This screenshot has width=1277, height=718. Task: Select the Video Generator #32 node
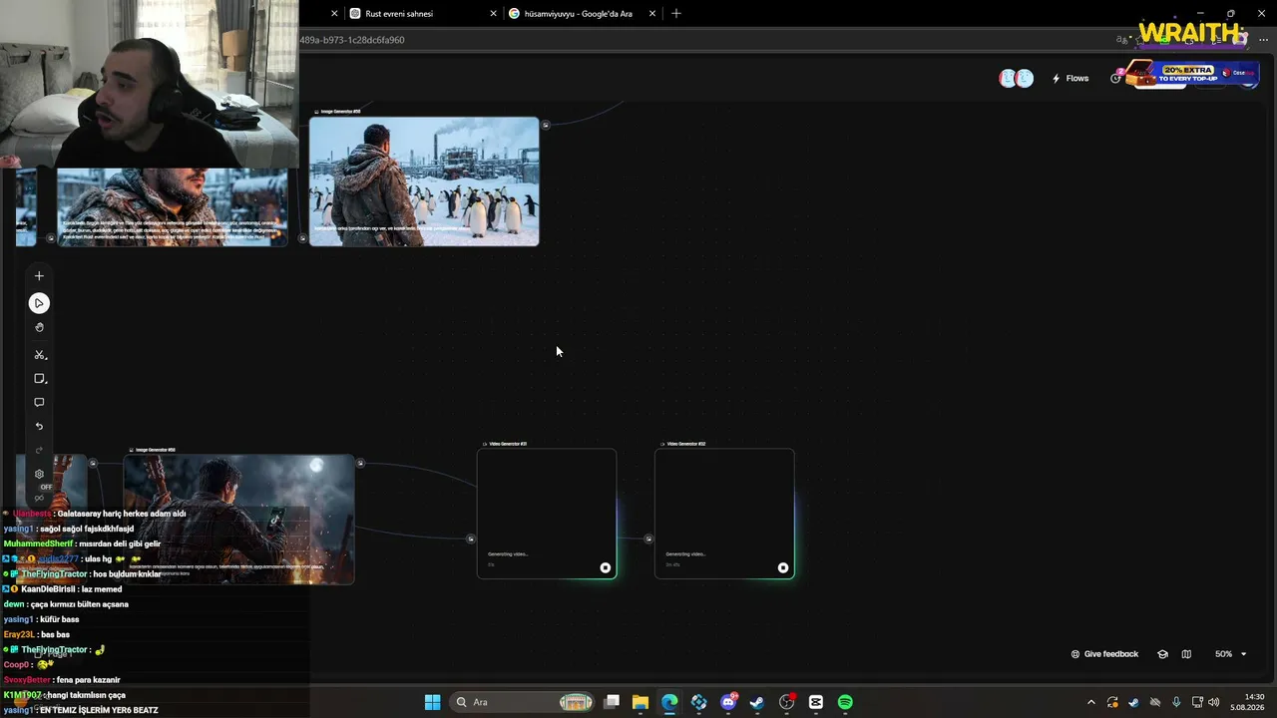tap(724, 513)
